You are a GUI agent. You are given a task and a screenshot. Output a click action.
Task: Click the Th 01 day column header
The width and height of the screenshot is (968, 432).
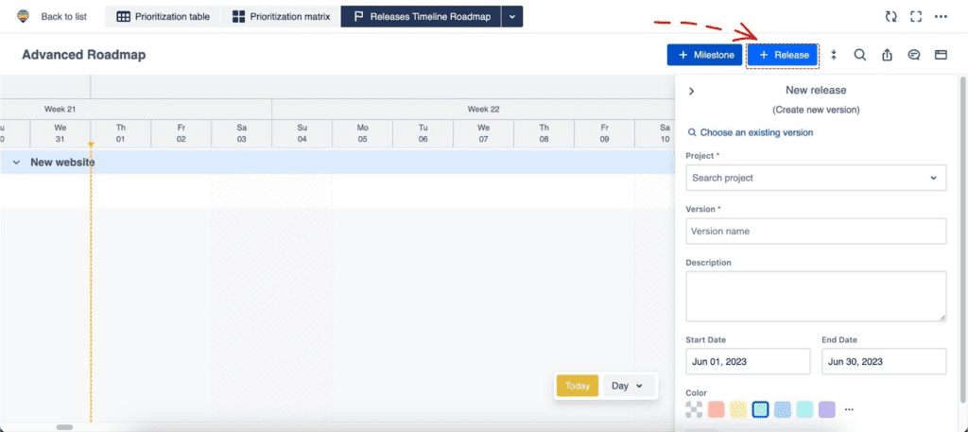(x=120, y=133)
